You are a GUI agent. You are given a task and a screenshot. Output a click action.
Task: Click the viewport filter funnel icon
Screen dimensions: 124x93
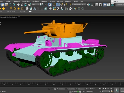[x=19, y=17]
